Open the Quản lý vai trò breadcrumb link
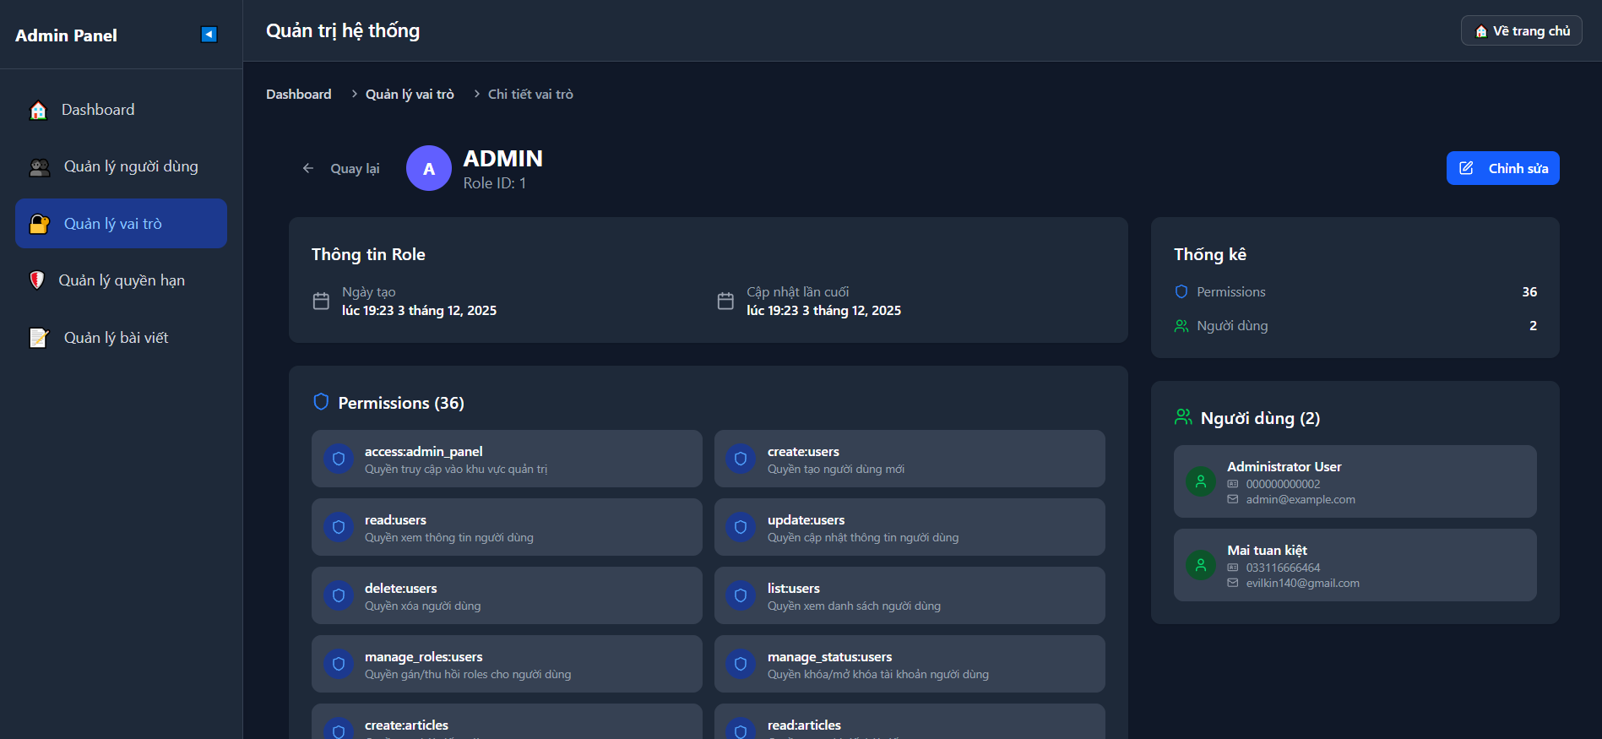The image size is (1602, 739). click(x=410, y=95)
